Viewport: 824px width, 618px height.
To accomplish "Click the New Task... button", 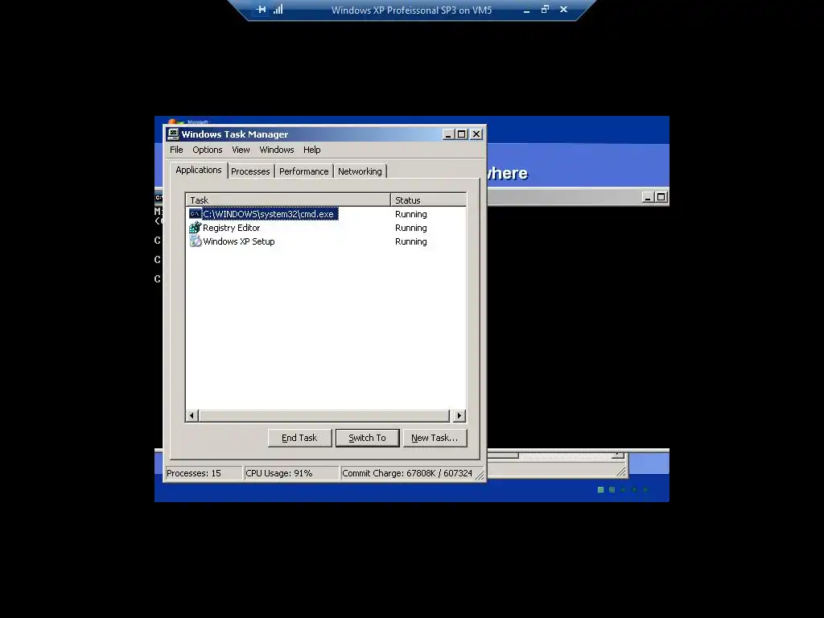I will (x=435, y=438).
